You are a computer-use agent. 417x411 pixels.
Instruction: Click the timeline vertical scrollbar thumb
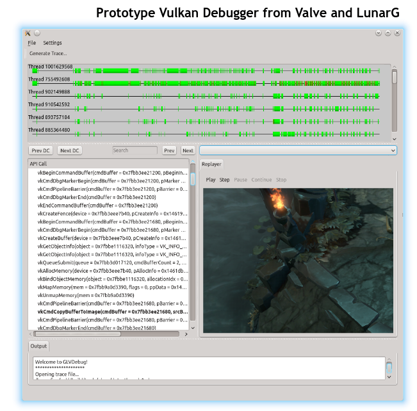395,77
